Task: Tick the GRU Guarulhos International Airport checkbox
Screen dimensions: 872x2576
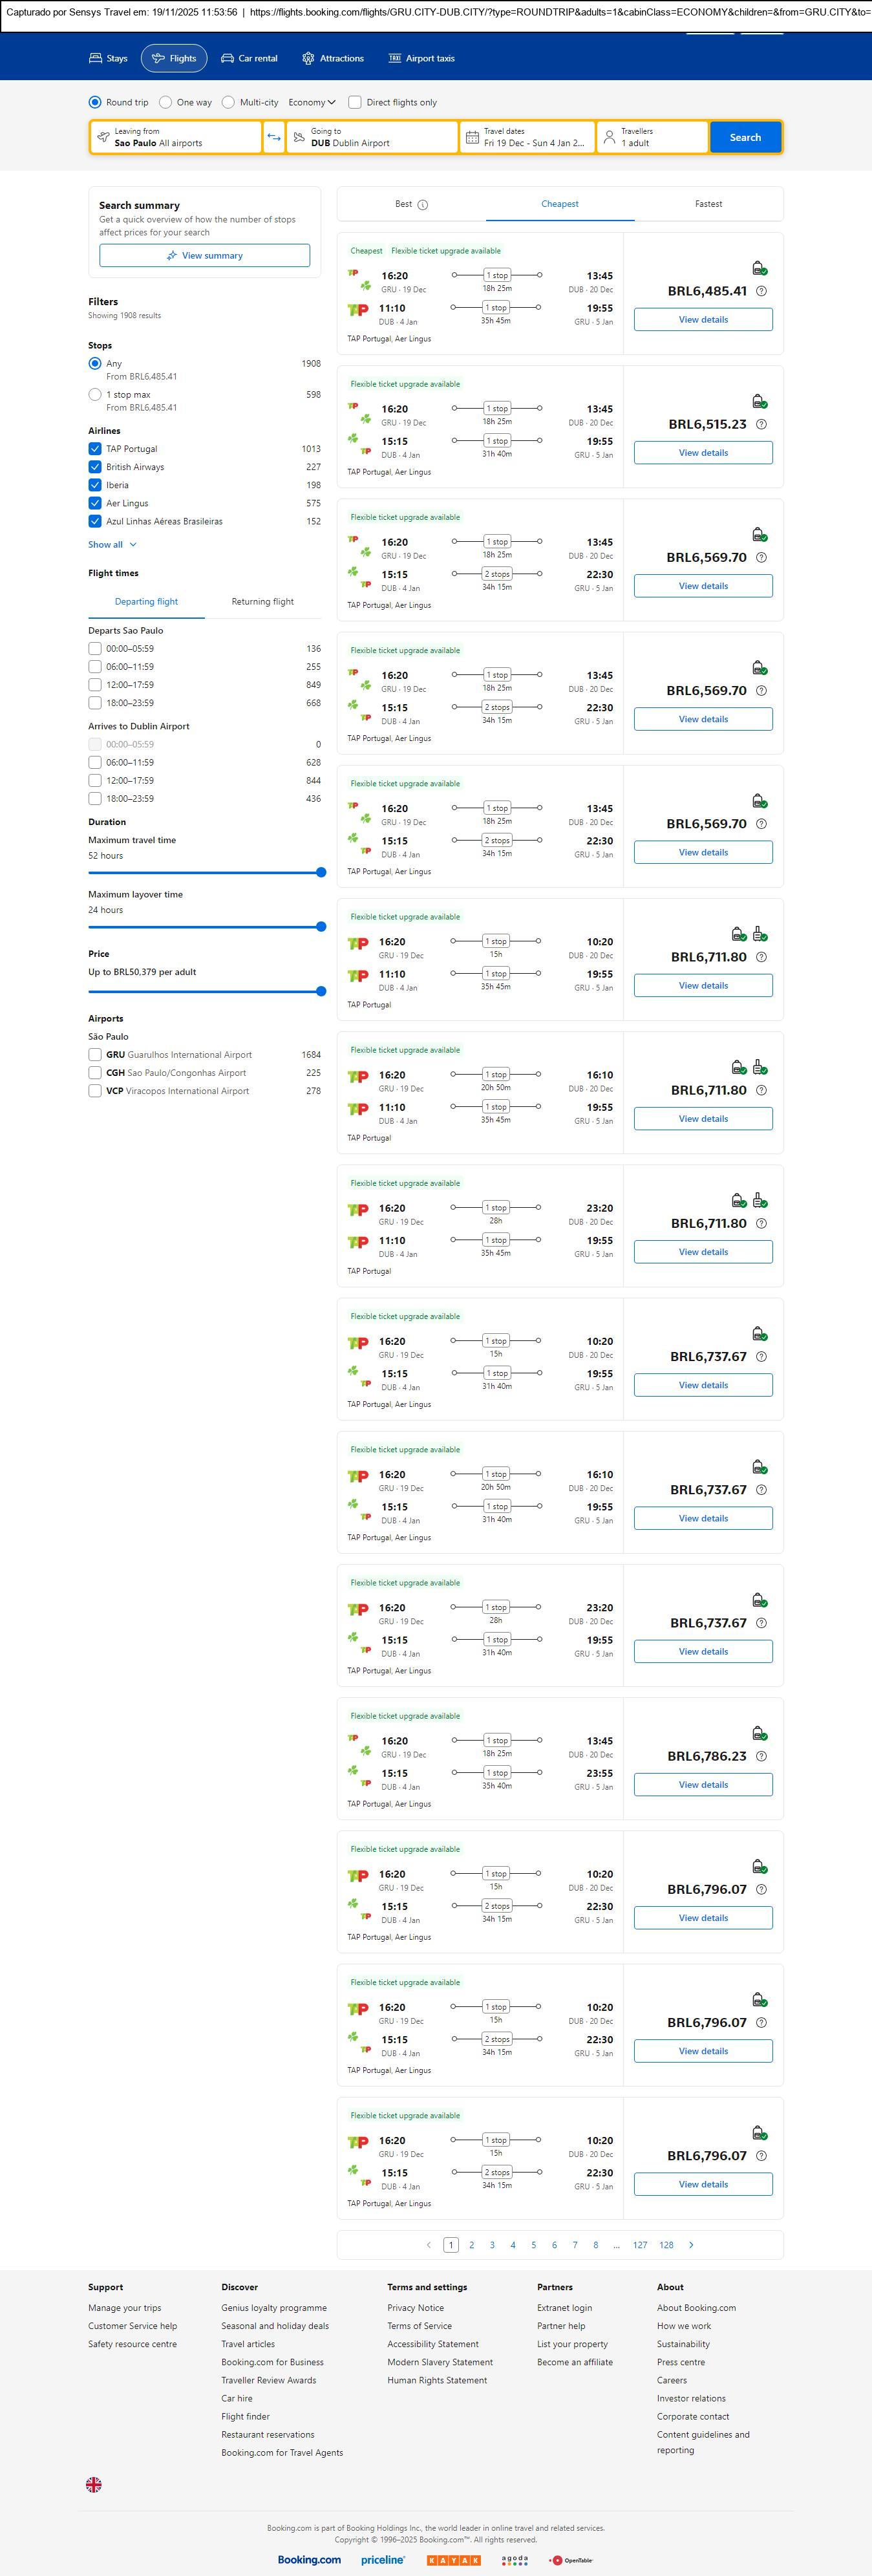Action: (x=95, y=1055)
